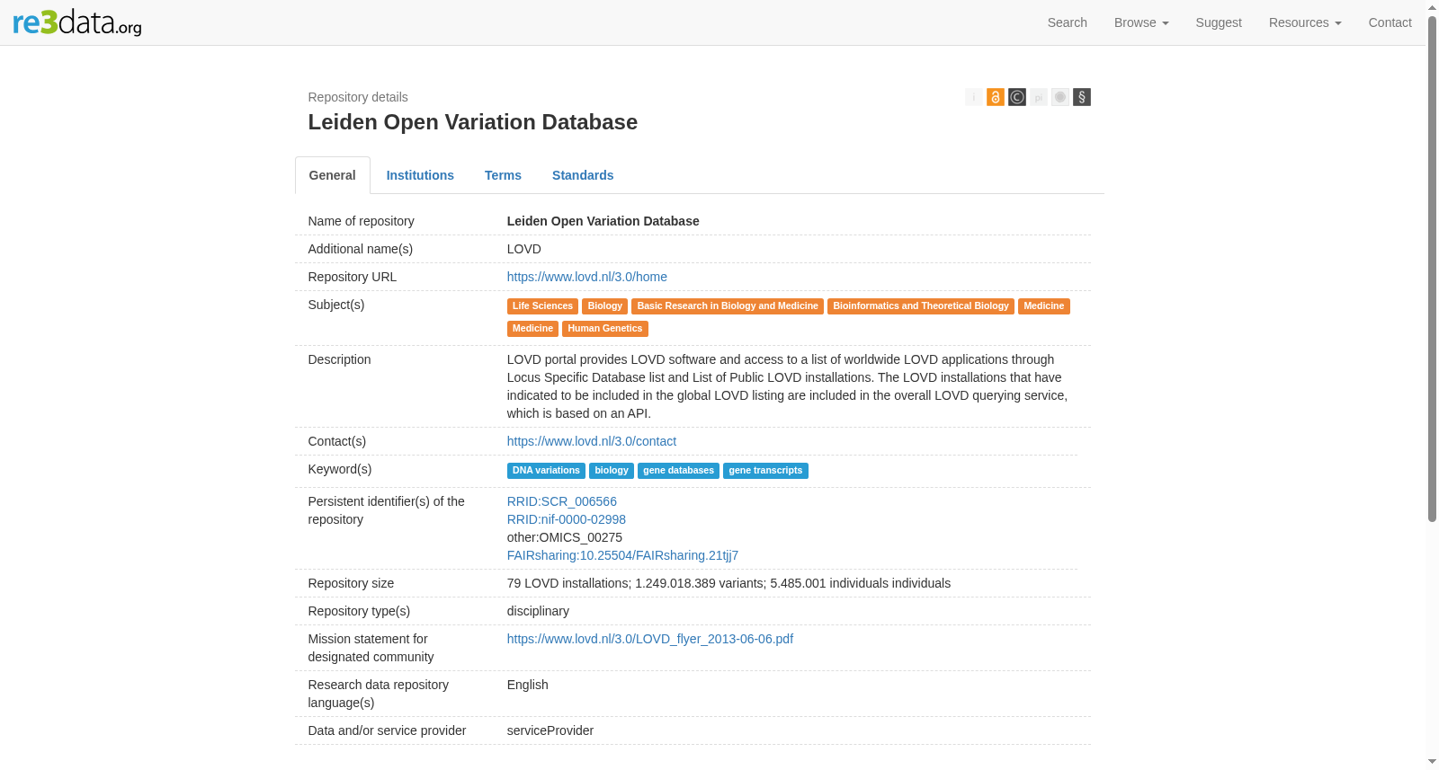Open the repository URL lovd.nl/3.0/home
The height and width of the screenshot is (770, 1439).
point(587,277)
